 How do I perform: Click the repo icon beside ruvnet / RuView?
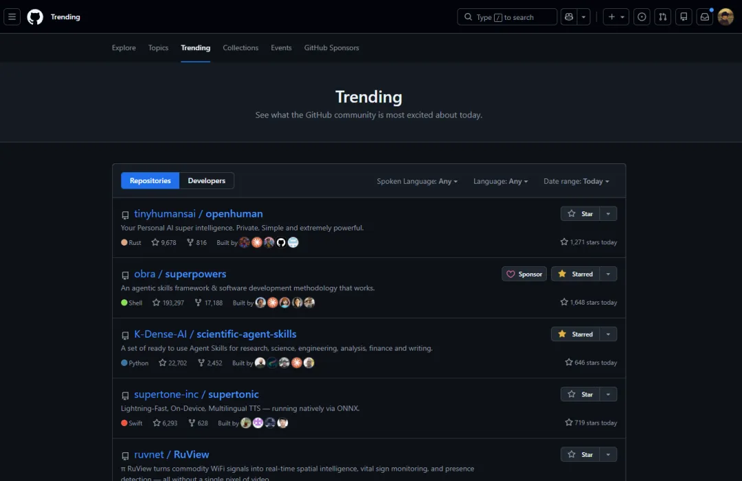tap(126, 456)
